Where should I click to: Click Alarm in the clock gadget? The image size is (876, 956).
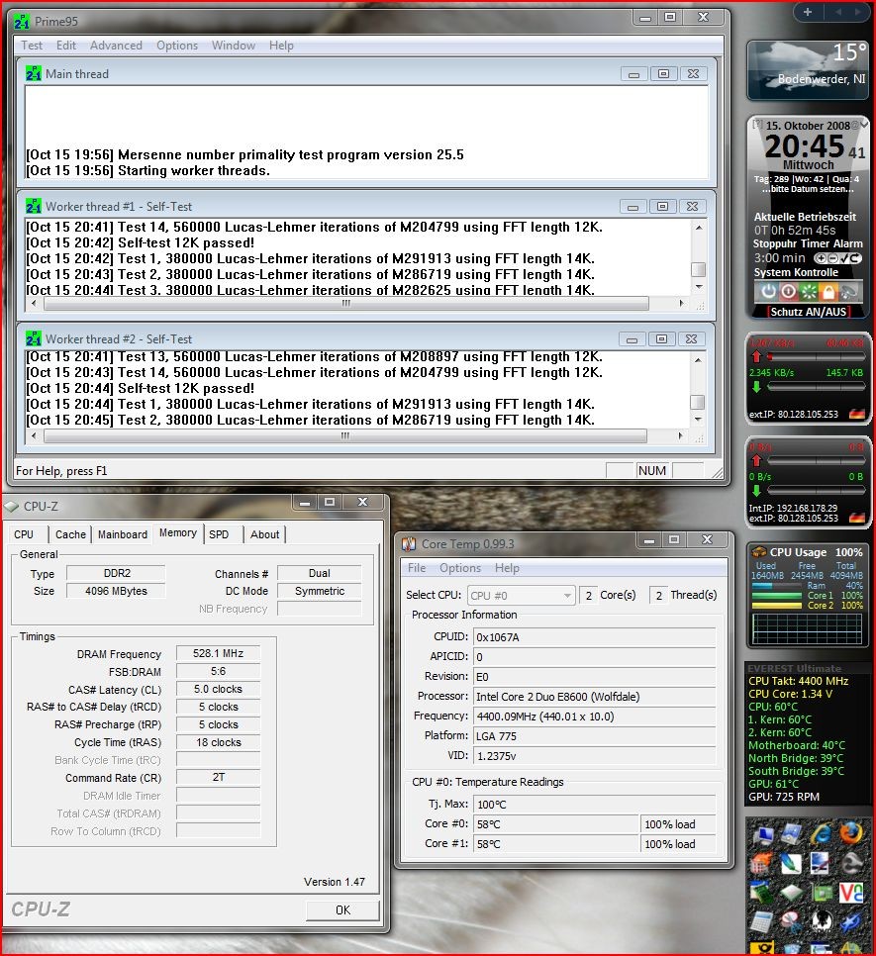pos(848,243)
